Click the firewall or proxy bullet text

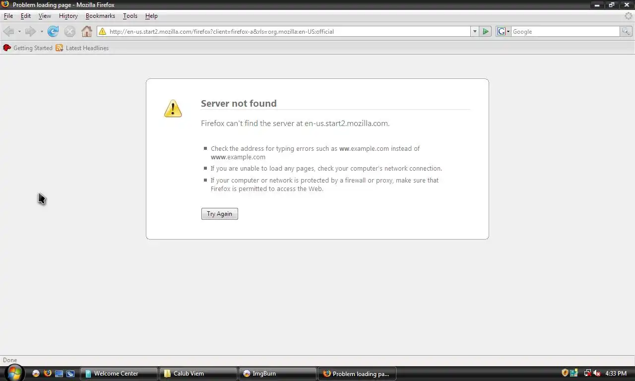click(325, 185)
